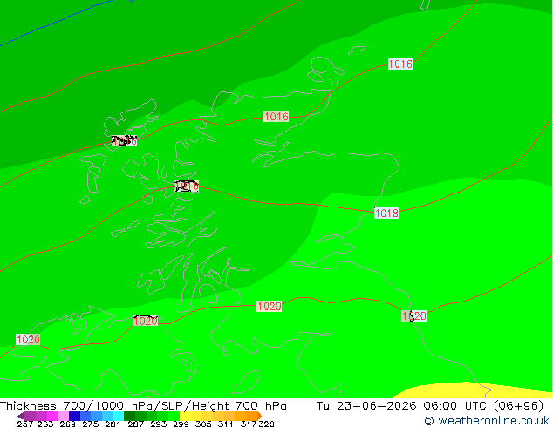
Task: Select the dark green legend swatch above 287
Action: (129, 416)
